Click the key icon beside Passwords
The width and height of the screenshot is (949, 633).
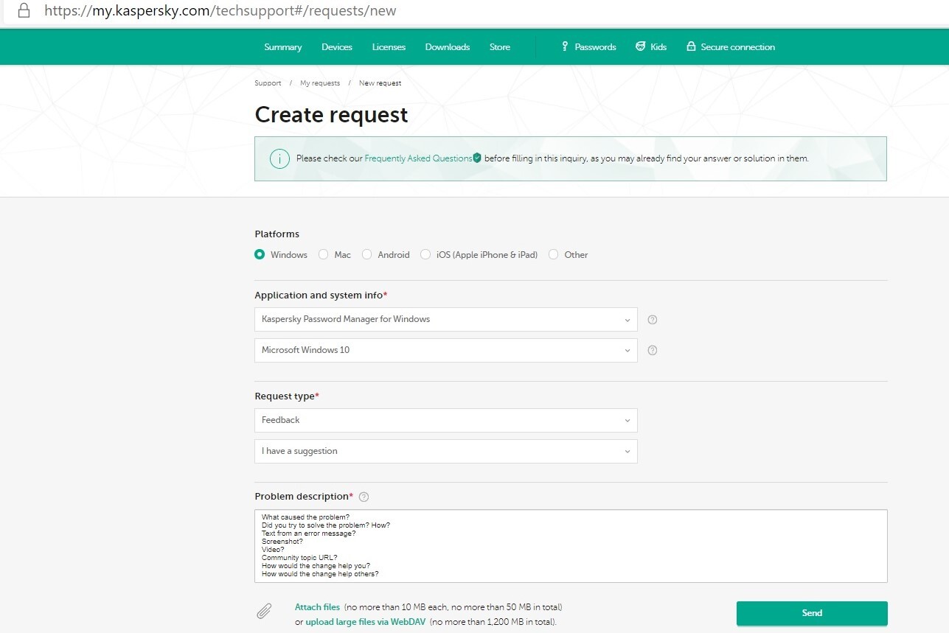pos(565,46)
